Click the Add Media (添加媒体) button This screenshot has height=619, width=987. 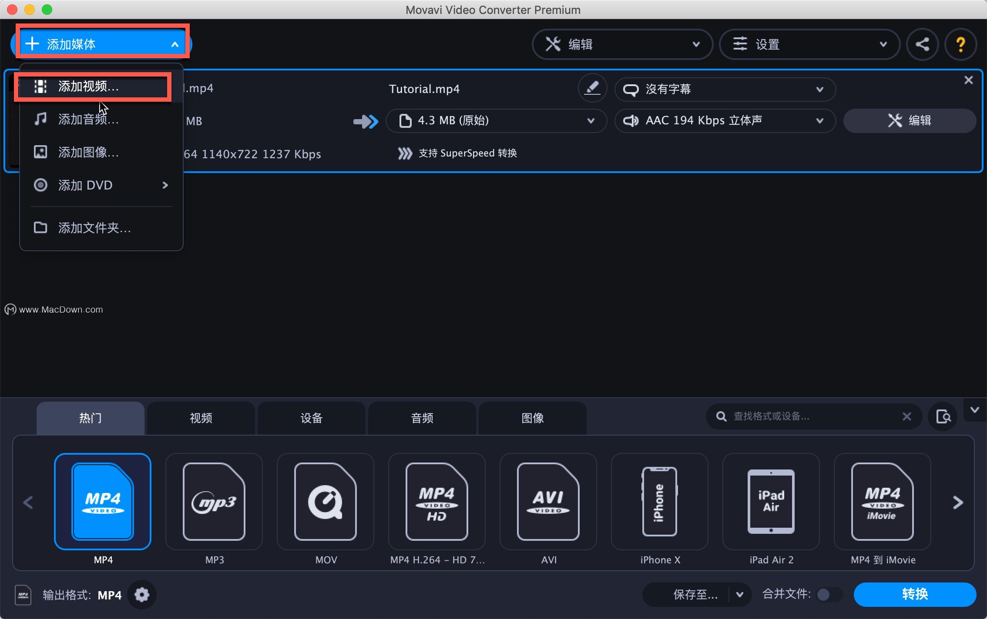(101, 43)
